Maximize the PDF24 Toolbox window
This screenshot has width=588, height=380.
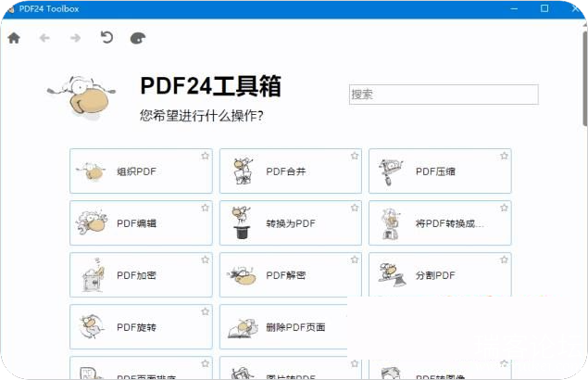click(544, 8)
